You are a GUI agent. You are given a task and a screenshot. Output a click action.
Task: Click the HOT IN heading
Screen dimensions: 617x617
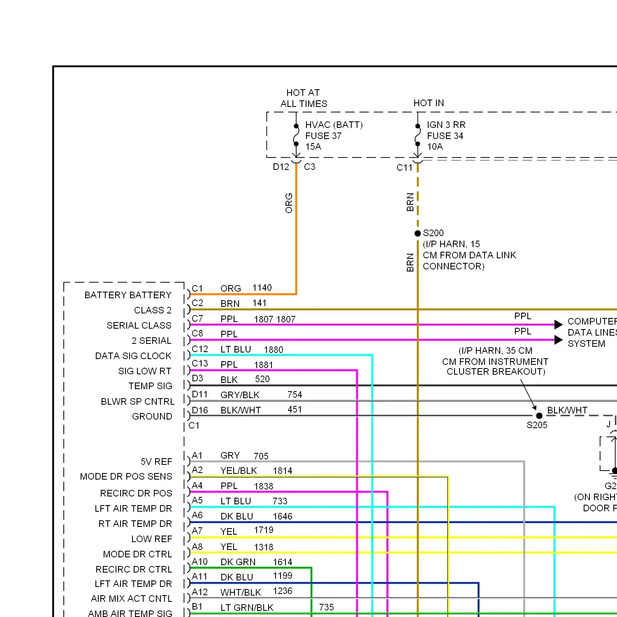point(429,103)
